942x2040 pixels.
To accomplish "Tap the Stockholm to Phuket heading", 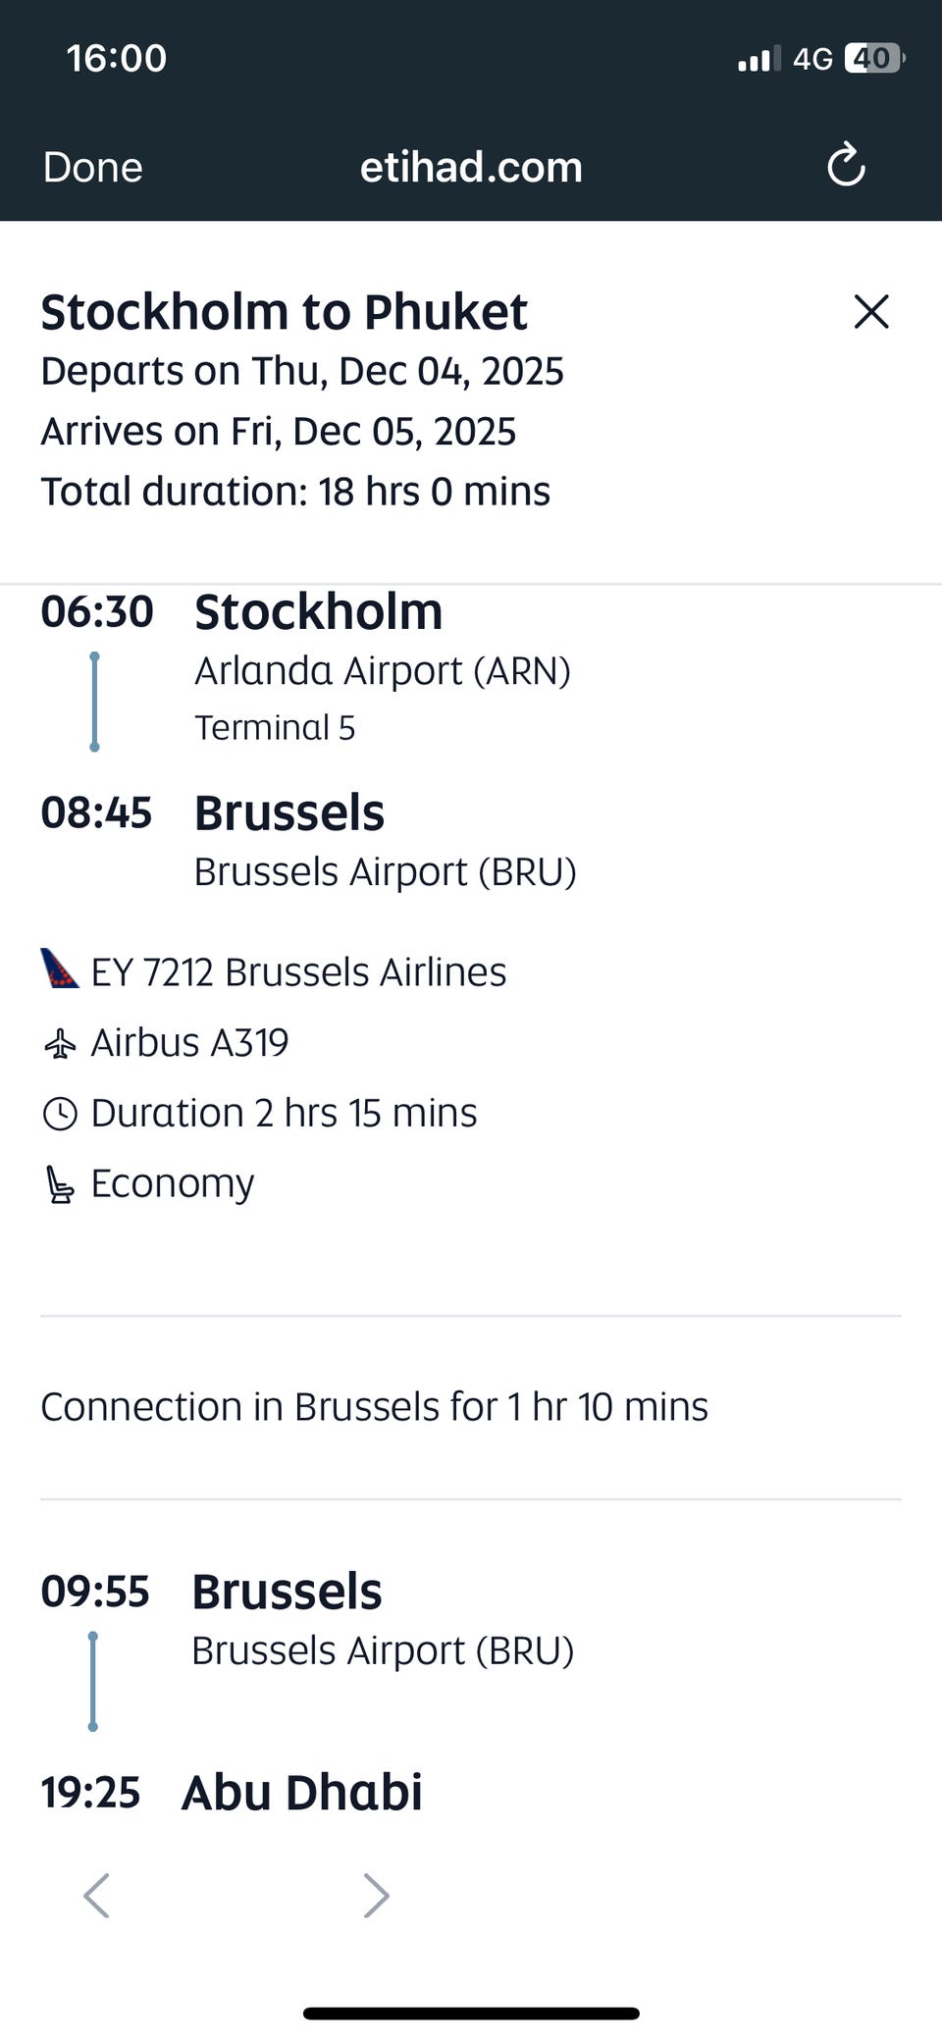I will (x=284, y=312).
